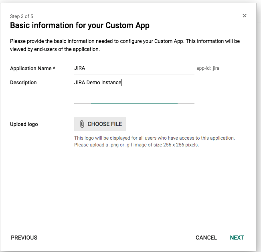Focus the Application Name field containing JIRA

[x=134, y=69]
